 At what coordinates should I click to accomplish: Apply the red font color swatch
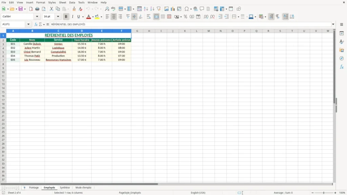point(88,17)
